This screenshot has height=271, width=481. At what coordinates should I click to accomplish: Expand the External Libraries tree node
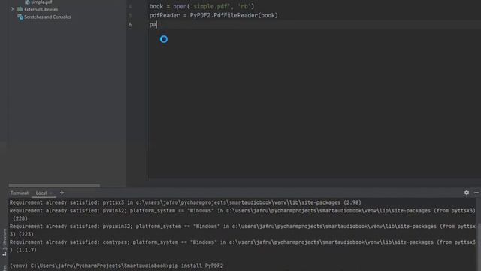point(12,9)
